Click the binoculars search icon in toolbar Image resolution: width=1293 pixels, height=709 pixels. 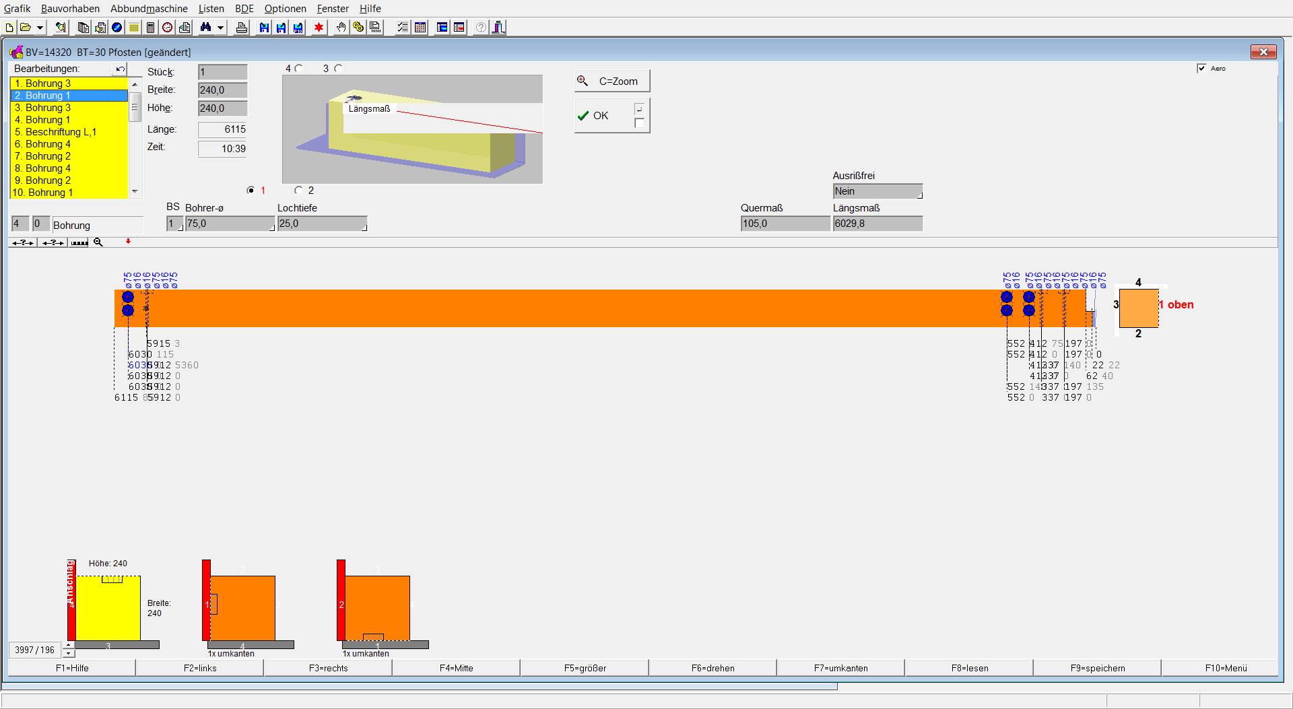[x=205, y=28]
